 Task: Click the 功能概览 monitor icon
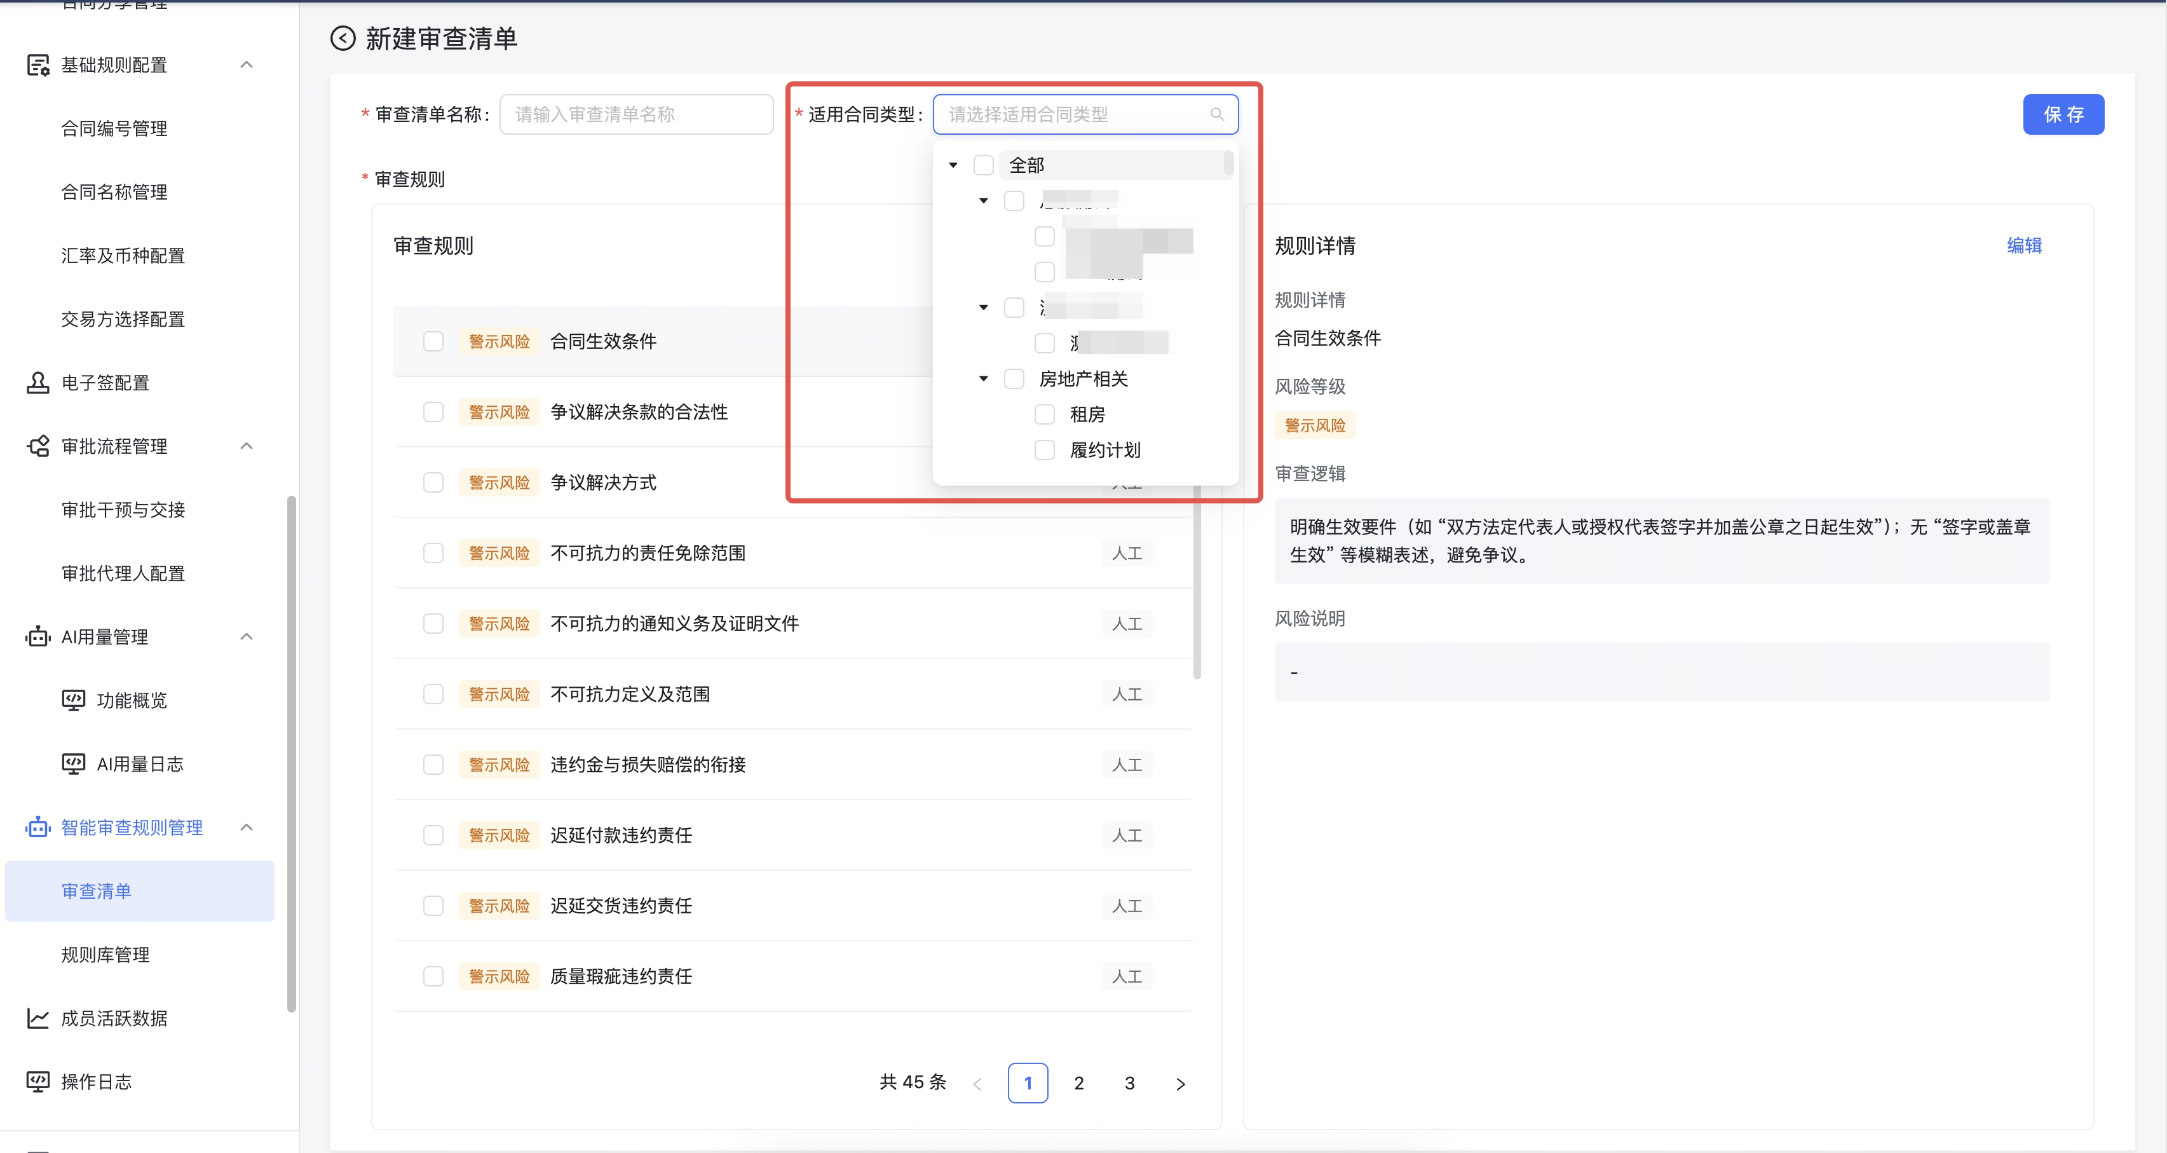pos(73,700)
